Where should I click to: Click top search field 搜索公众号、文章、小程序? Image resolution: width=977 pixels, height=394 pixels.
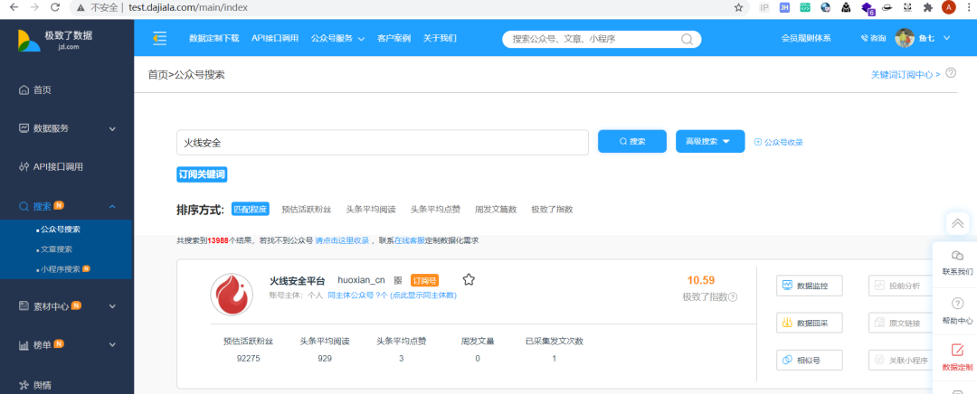point(602,39)
